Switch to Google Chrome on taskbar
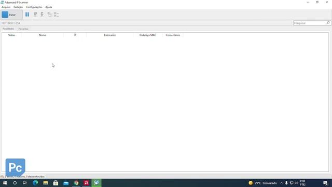The image size is (332, 187). point(76,183)
